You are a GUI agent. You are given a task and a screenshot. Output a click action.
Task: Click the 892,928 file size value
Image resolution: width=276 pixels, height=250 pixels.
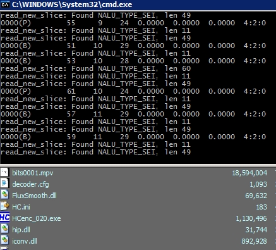click(x=255, y=241)
